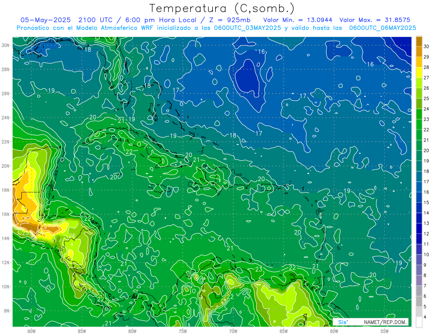Screen dimensions: 436x336
Task: Click the 60W longitude axis label
Action: [x=334, y=331]
